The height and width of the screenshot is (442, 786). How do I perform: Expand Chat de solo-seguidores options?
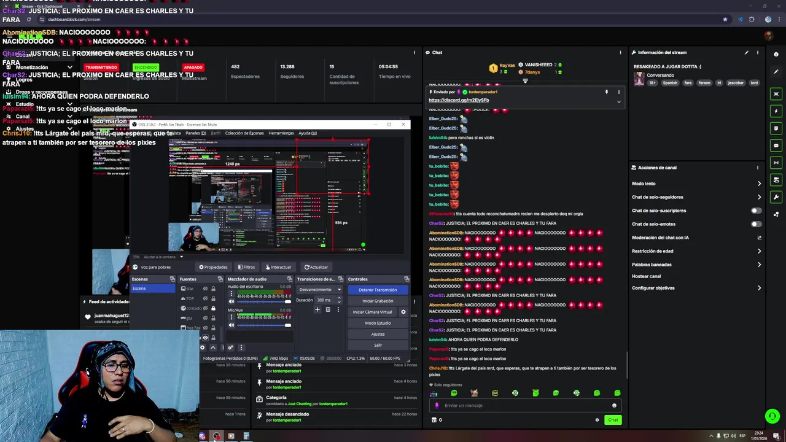(759, 197)
